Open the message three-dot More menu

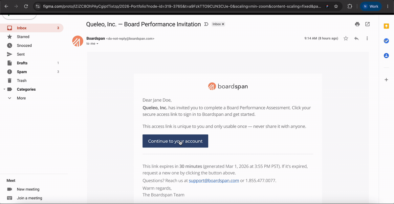[x=367, y=38]
